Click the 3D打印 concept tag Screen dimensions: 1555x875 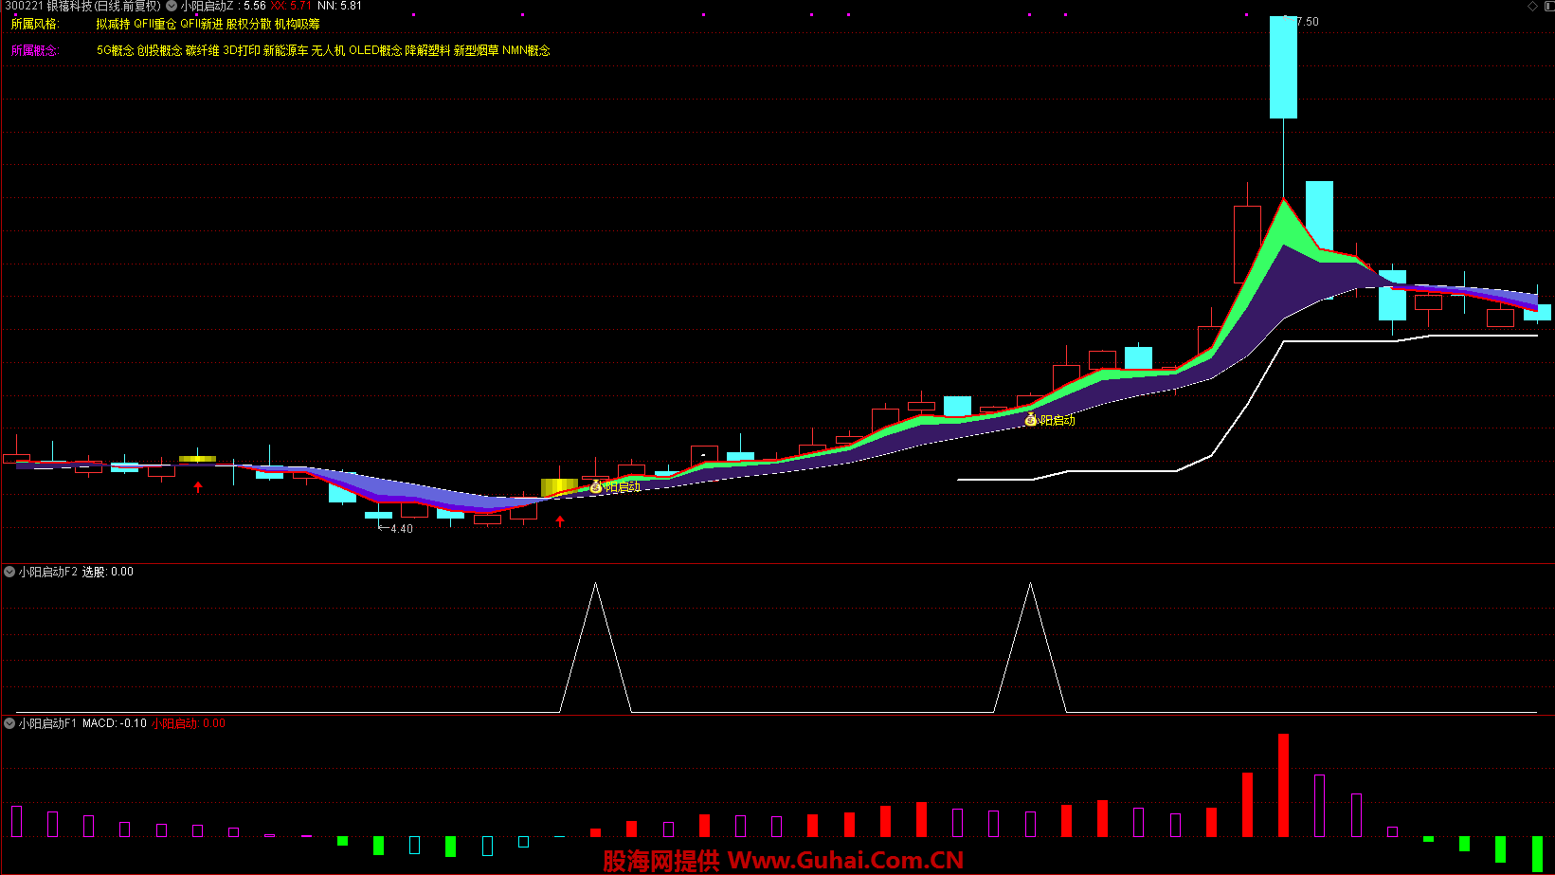242,50
